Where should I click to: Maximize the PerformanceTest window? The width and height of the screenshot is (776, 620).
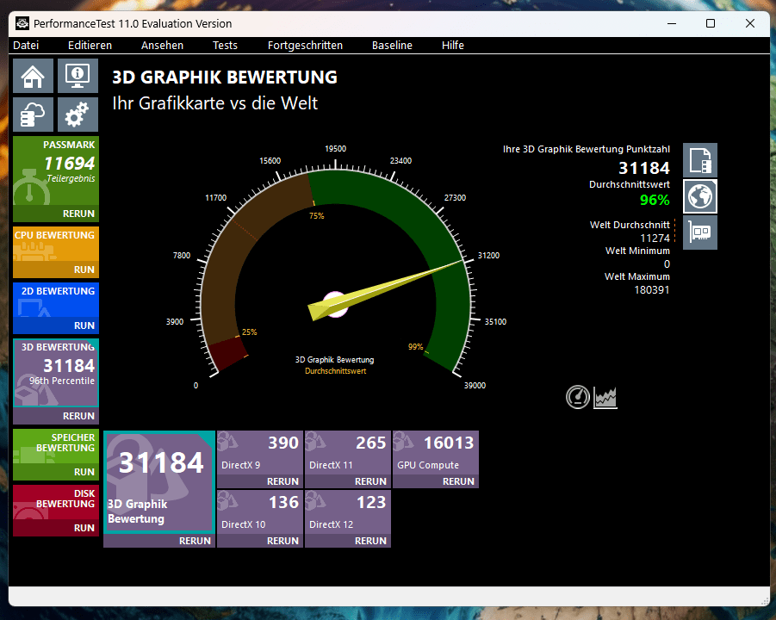[711, 23]
